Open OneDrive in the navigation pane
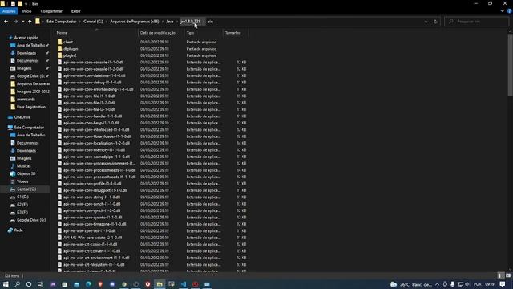 click(22, 117)
